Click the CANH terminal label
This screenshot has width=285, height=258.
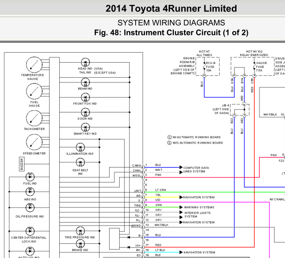point(137,166)
